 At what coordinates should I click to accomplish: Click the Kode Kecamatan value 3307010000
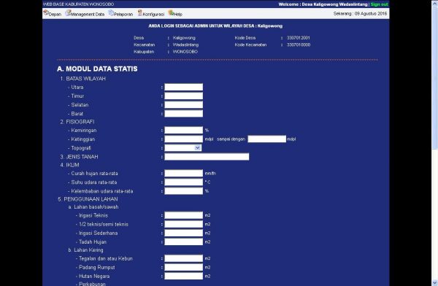299,45
